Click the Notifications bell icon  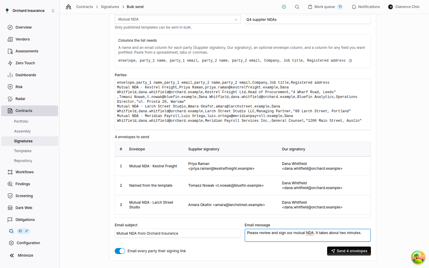[354, 7]
